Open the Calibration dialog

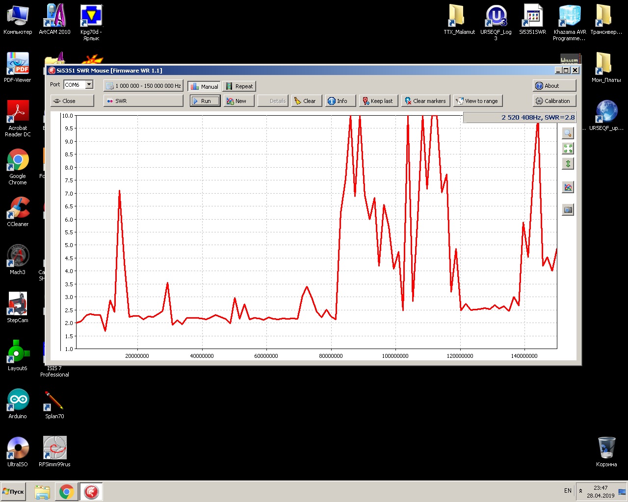point(554,101)
